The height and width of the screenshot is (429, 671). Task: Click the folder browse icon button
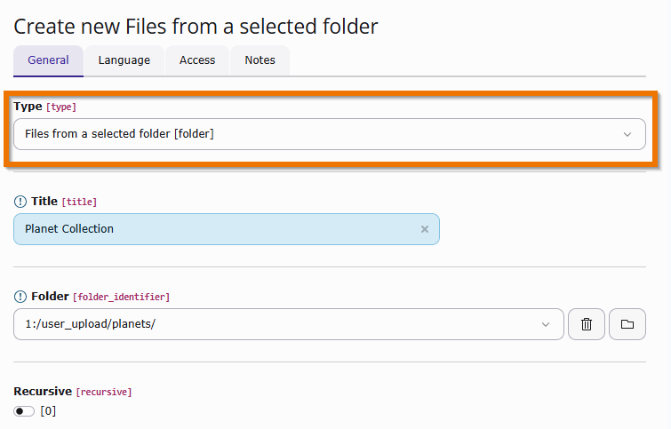point(627,324)
